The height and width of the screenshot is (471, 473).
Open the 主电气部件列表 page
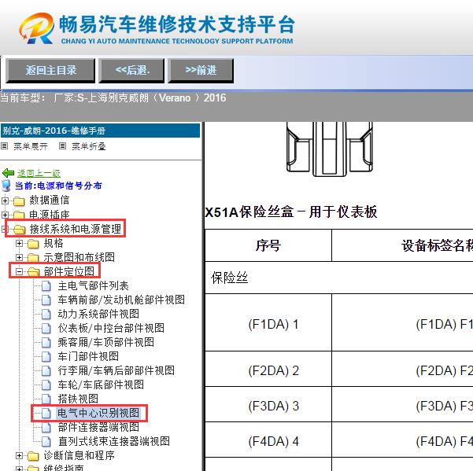(x=93, y=285)
